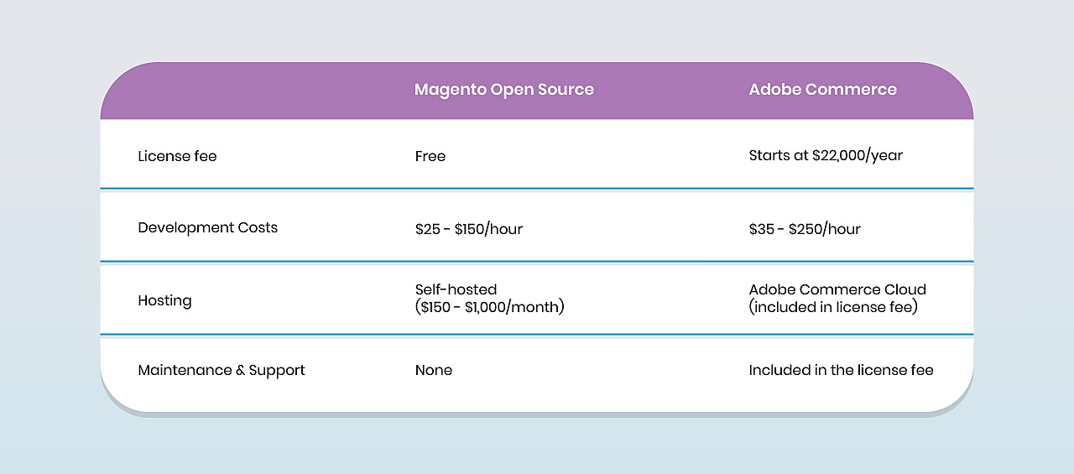The image size is (1074, 474).
Task: Click the Free license fee cell
Action: (x=430, y=156)
